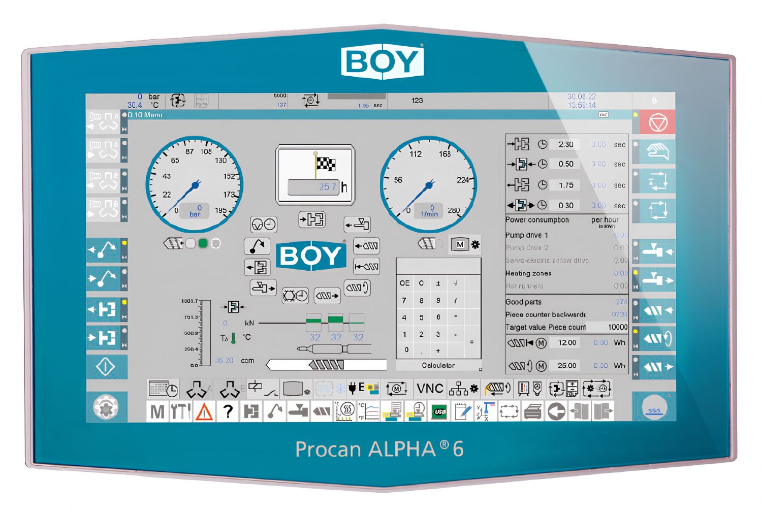The width and height of the screenshot is (762, 511).
Task: Click the calculator square root key
Action: 455,283
